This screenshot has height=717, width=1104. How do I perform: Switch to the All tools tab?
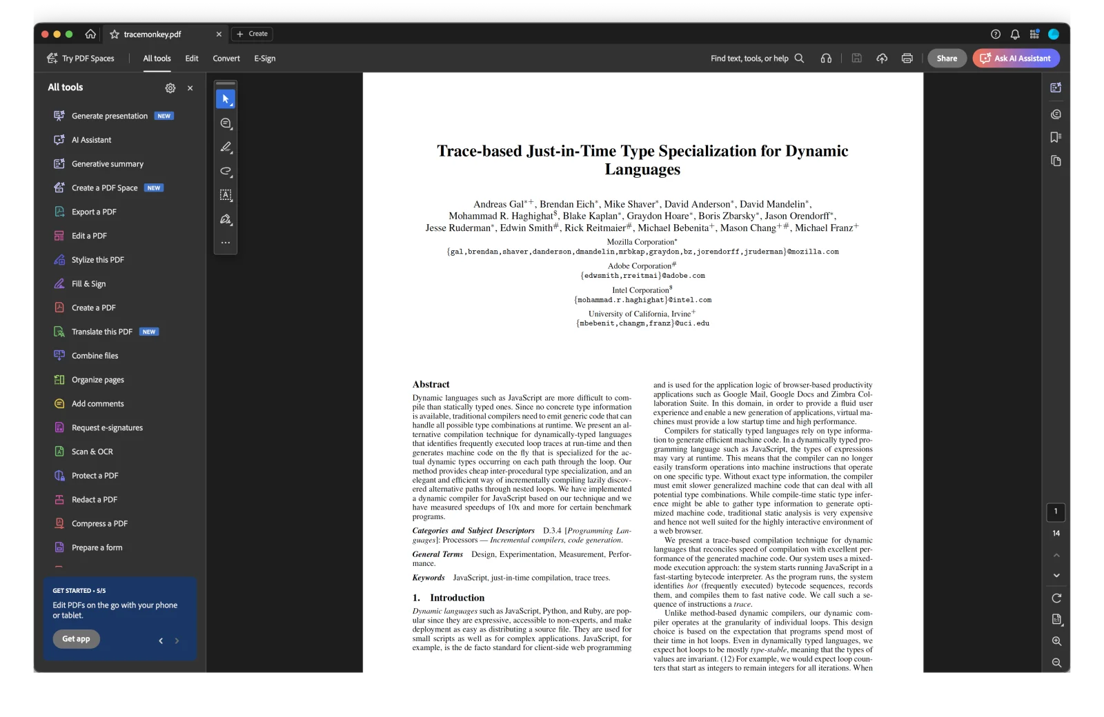pyautogui.click(x=157, y=59)
